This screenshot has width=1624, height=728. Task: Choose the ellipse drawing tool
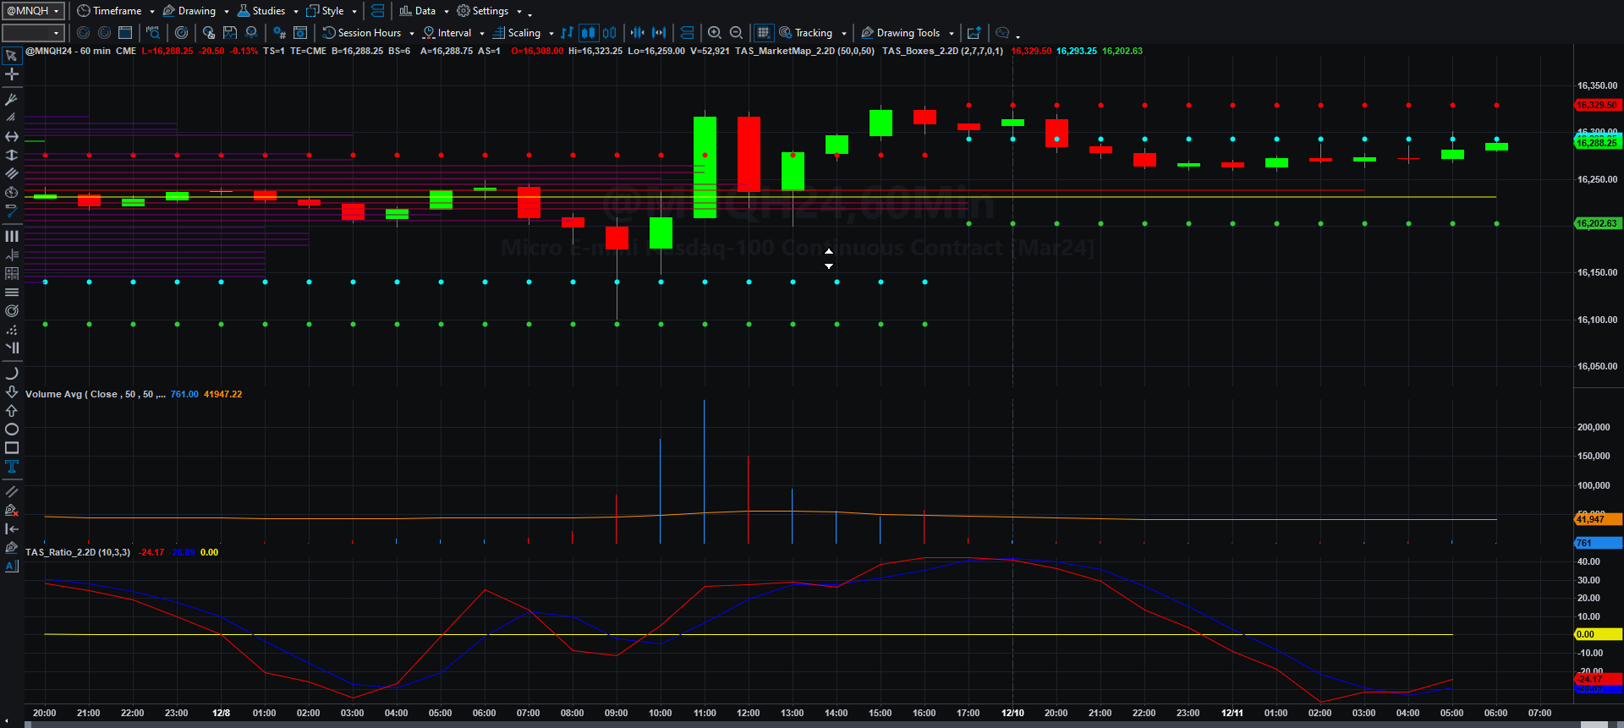tap(12, 430)
